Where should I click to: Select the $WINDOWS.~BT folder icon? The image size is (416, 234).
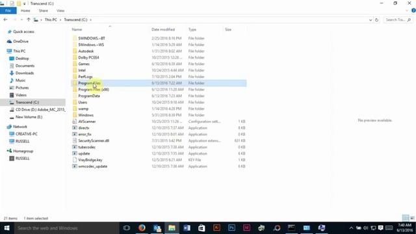coord(75,38)
